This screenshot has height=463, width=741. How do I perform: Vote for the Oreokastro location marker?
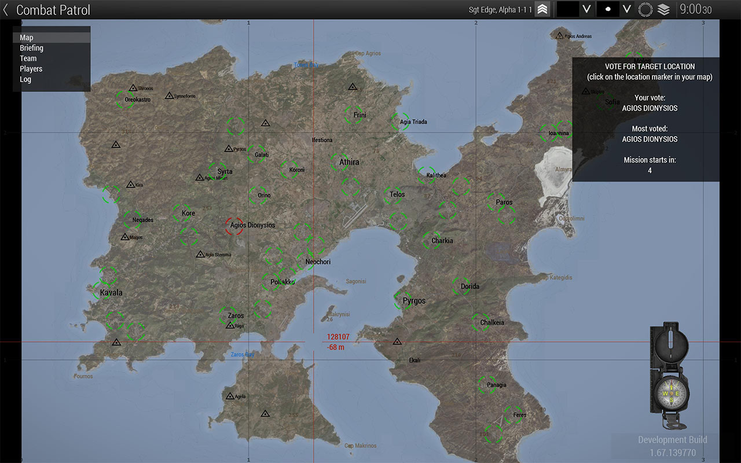click(125, 99)
